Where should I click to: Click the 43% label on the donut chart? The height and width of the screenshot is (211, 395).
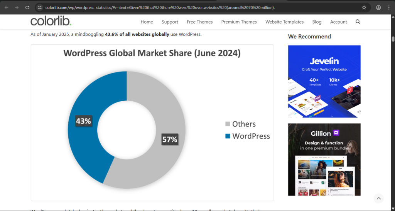[x=84, y=121]
